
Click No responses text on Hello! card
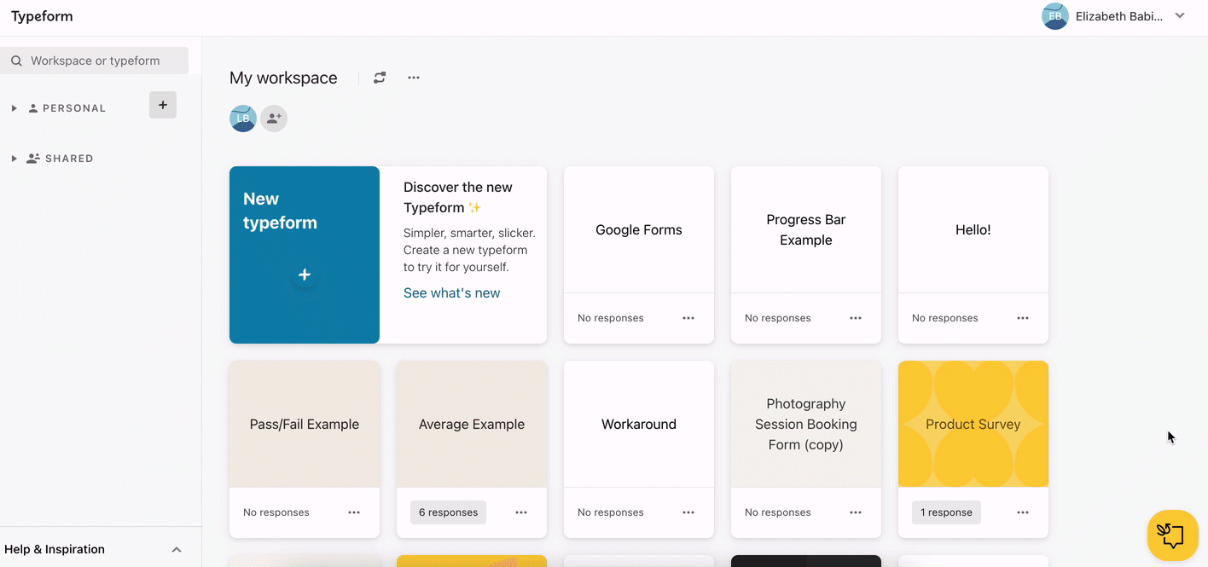point(945,318)
